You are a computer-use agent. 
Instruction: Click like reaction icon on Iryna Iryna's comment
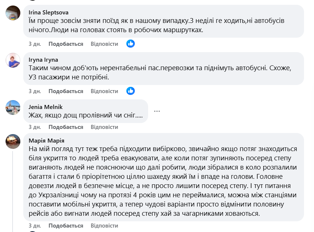coord(130,91)
